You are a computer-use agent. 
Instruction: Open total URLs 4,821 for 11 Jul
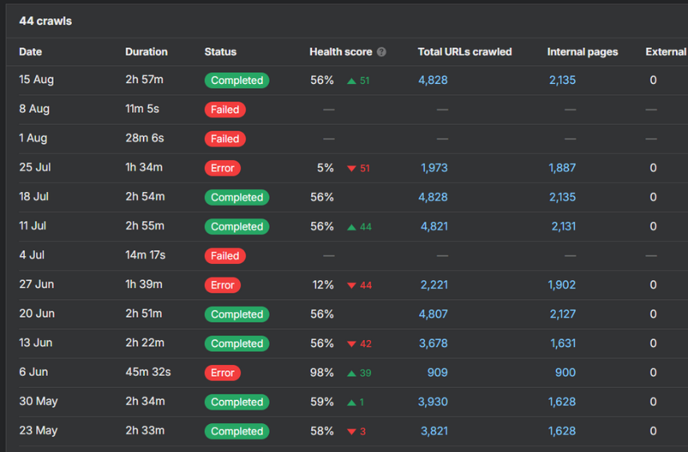(434, 226)
